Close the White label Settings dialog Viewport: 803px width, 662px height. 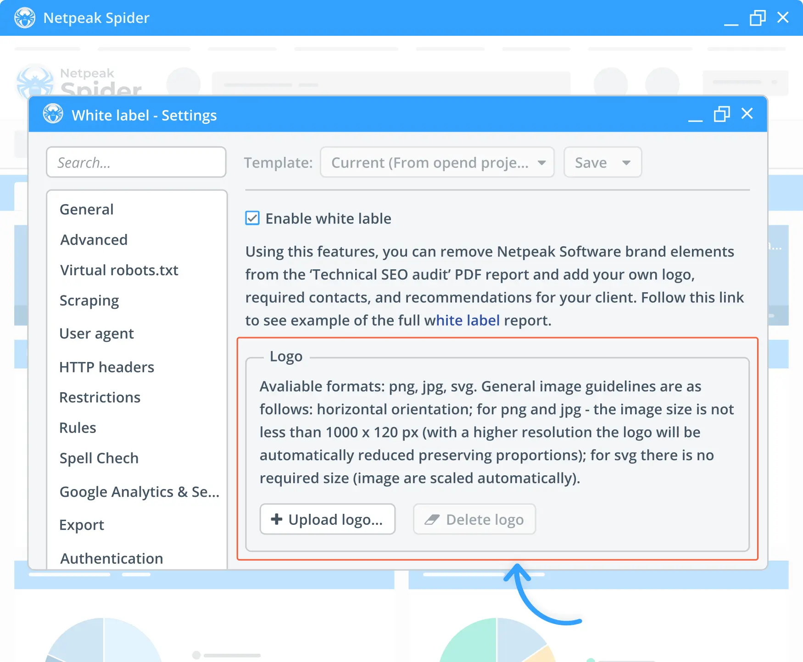747,113
